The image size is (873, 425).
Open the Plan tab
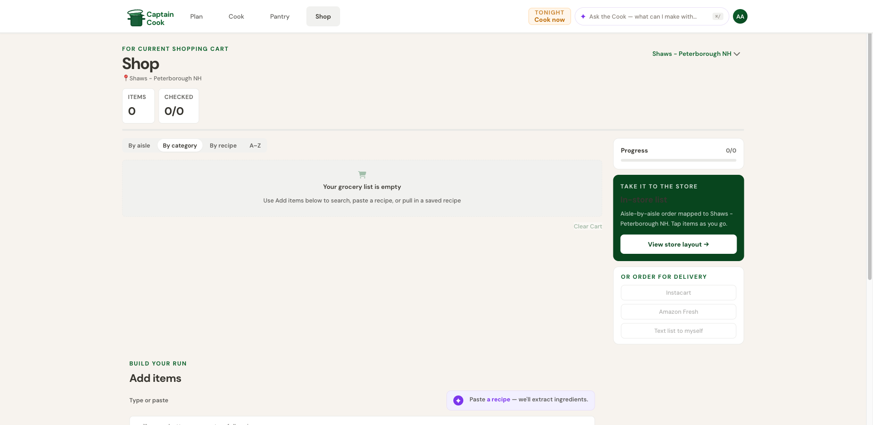click(x=196, y=16)
